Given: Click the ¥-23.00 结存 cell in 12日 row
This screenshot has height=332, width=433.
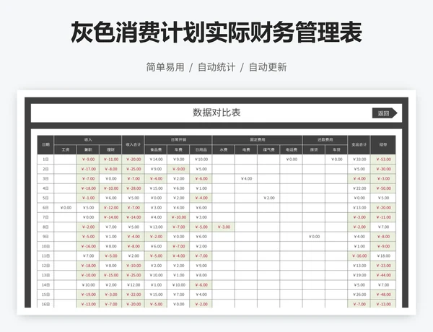Looking at the screenshot, I should tap(383, 266).
